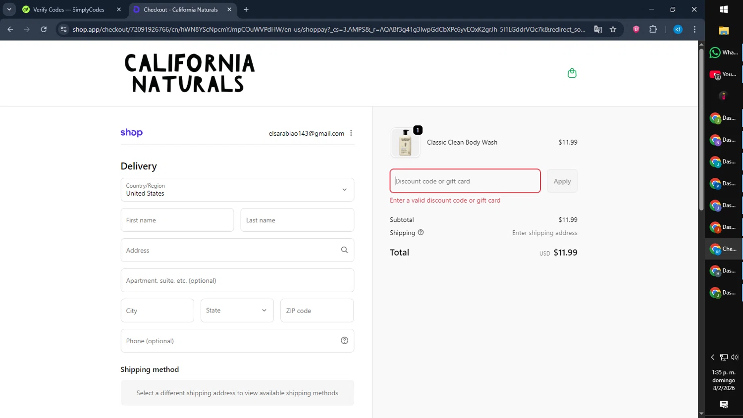
Task: View site information icon in address bar
Action: point(63,29)
